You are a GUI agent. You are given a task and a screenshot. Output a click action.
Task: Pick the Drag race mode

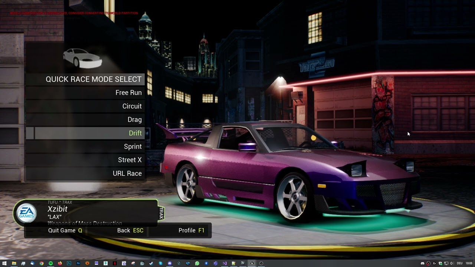coord(134,119)
